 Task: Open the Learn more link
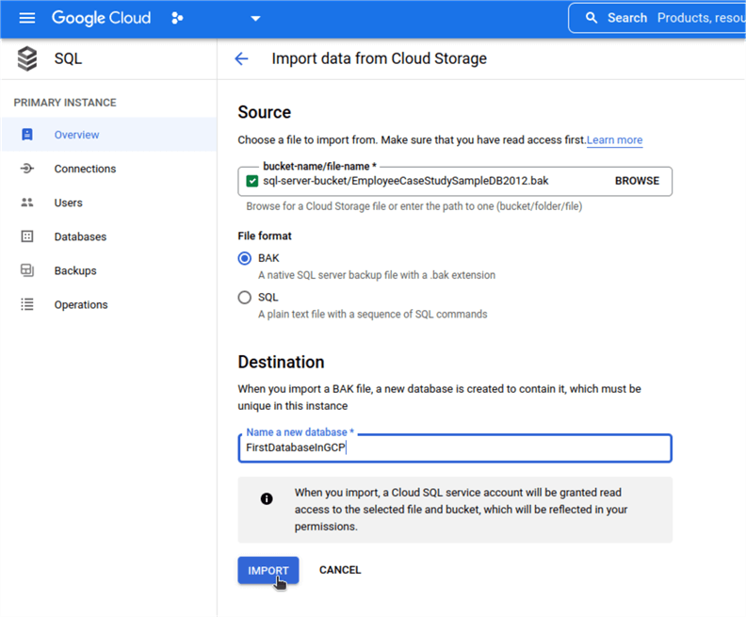(614, 140)
